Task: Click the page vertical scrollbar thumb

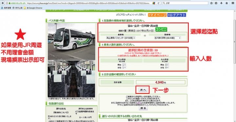Action: coord(235,41)
